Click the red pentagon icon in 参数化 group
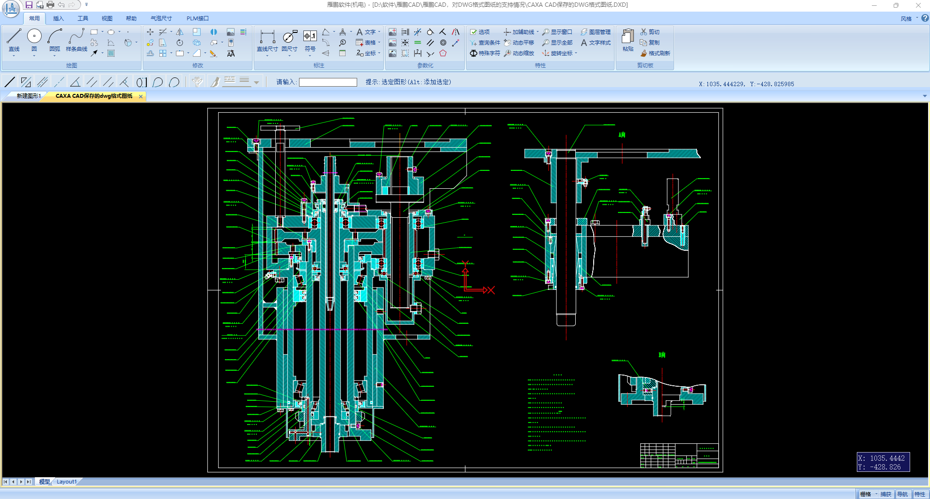Viewport: 930px width, 499px height. click(443, 53)
